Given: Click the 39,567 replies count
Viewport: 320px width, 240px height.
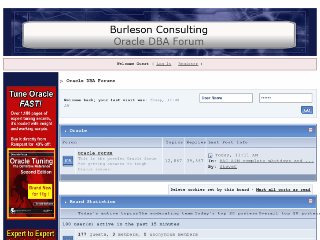Looking at the screenshot, I should 195,161.
